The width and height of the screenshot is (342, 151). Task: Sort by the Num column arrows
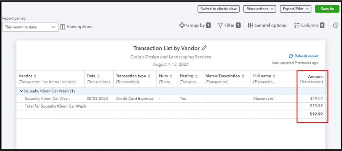click(171, 76)
